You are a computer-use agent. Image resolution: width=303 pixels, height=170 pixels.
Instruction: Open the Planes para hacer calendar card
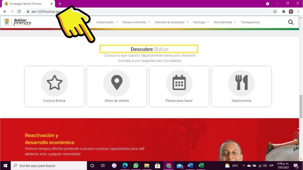point(179,86)
